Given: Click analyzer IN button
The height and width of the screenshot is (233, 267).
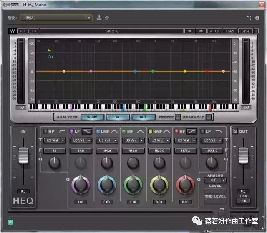Looking at the screenshot, I should [x=118, y=117].
